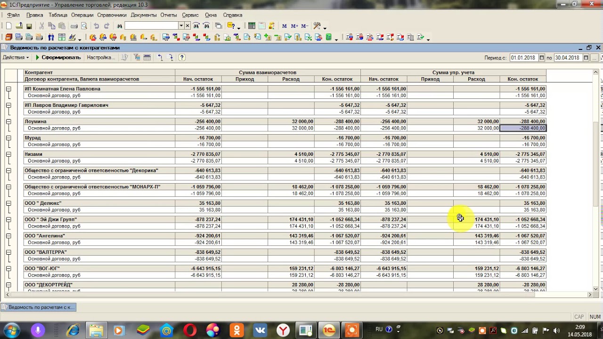Collapse the Мурад group row
Viewport: 603px width, 339px height.
8,138
